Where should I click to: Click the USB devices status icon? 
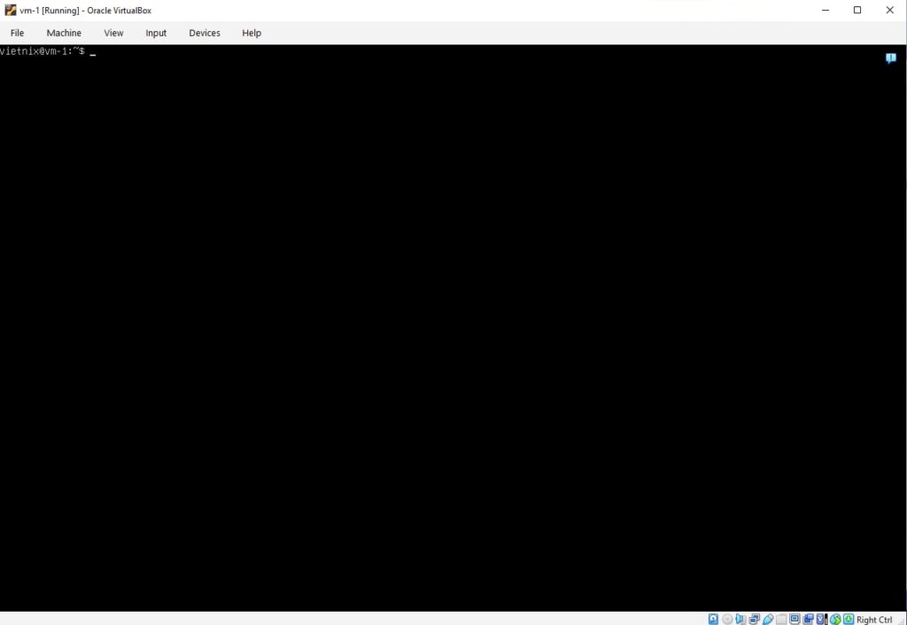point(768,619)
